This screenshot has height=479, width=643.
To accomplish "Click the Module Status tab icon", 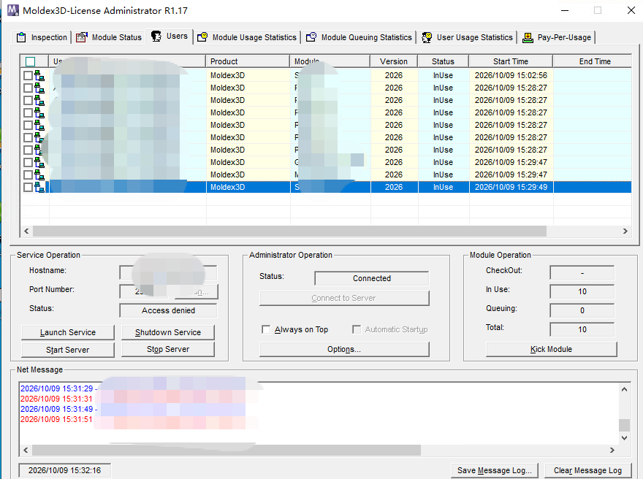I will click(x=82, y=37).
